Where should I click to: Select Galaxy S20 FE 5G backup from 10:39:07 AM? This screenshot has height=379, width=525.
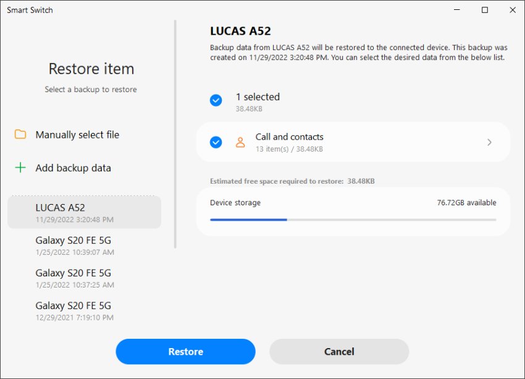click(x=84, y=245)
